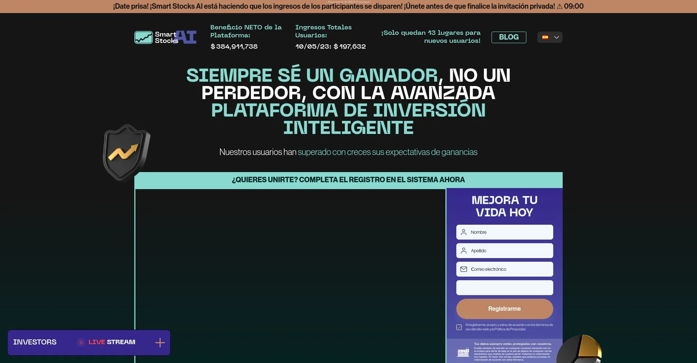
Task: Click the $384,911,738 platform profit value
Action: coord(234,46)
